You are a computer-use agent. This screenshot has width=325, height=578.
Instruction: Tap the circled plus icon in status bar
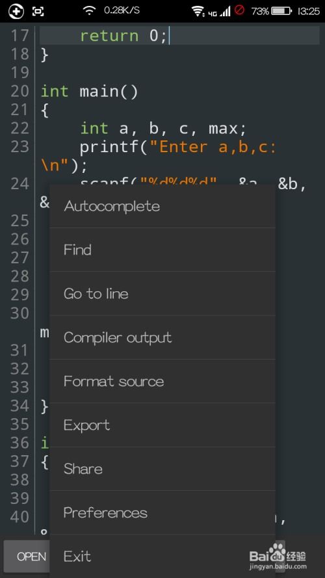click(16, 11)
